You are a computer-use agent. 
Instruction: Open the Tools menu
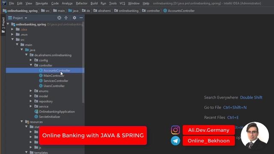[113, 3]
